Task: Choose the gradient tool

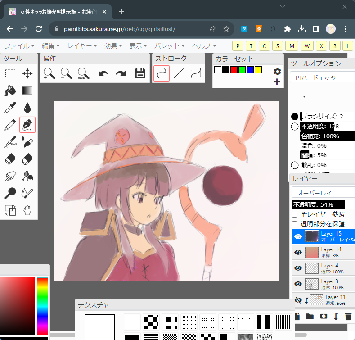Action: tap(27, 91)
